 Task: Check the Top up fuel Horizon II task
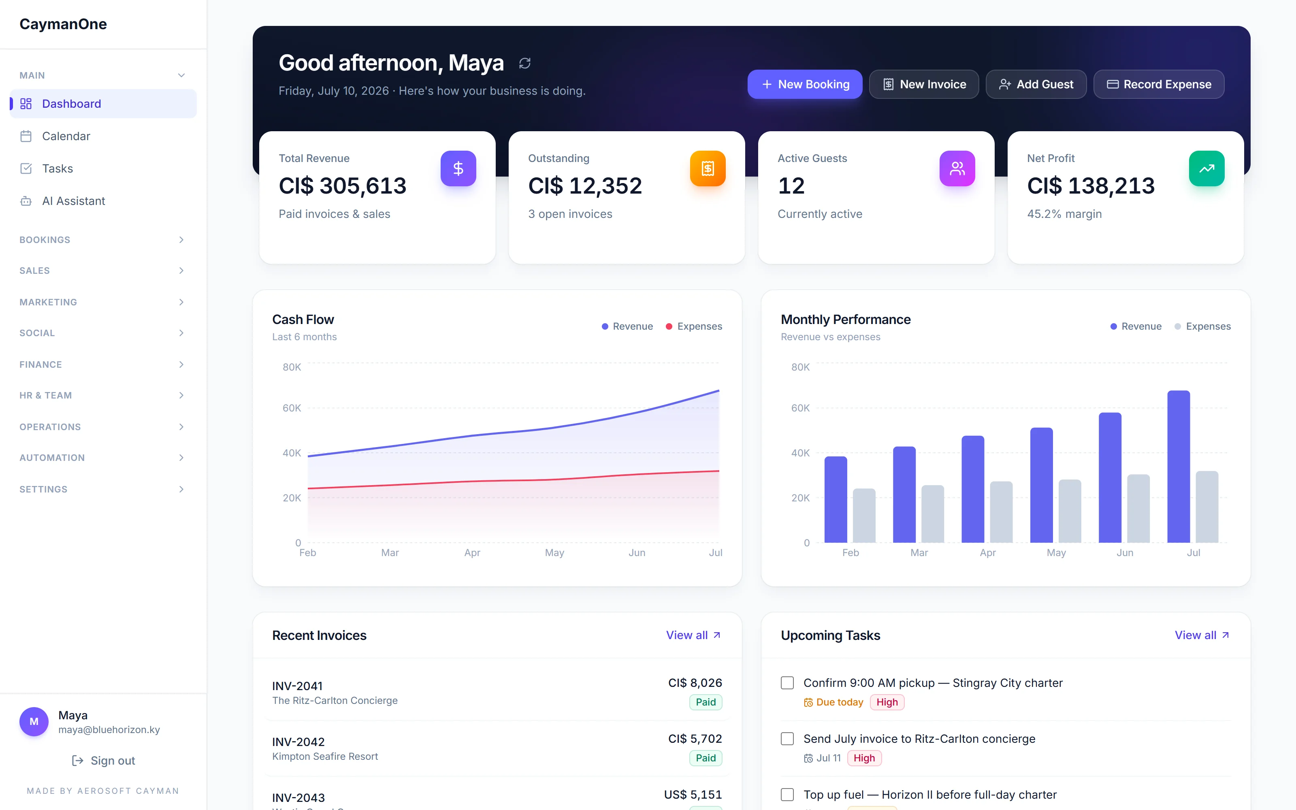(787, 795)
